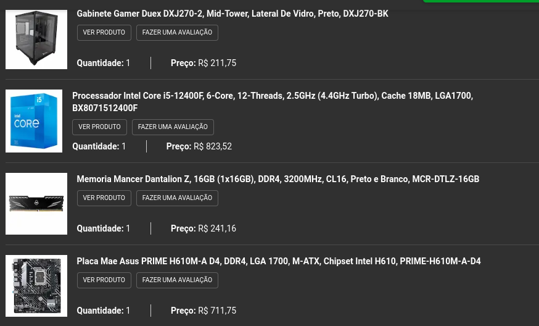Rate the Mancer Dantalion Z memory

click(x=178, y=198)
